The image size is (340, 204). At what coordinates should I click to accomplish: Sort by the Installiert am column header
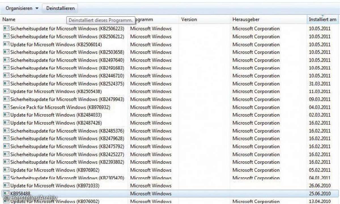click(x=322, y=20)
